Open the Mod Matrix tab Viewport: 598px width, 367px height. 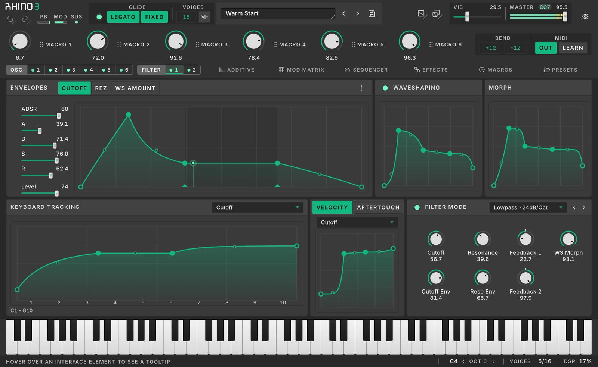tap(301, 70)
